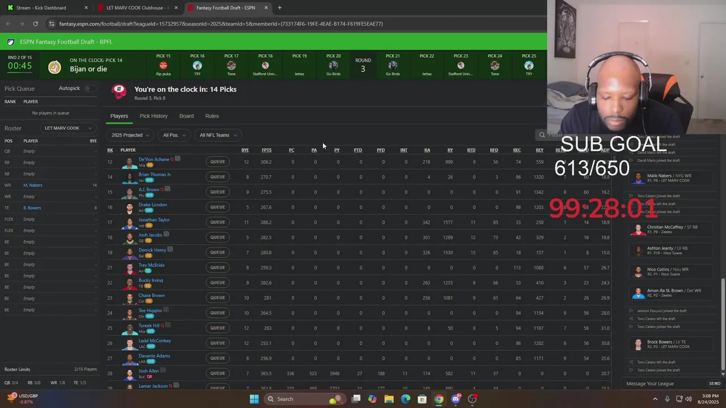Open M. Nabers in roster list

pos(33,185)
